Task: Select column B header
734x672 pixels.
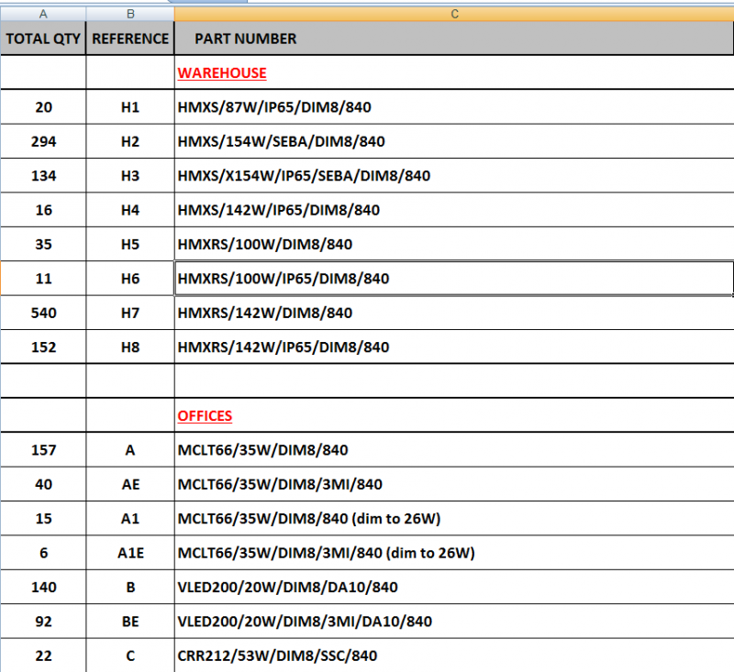Action: click(x=130, y=14)
